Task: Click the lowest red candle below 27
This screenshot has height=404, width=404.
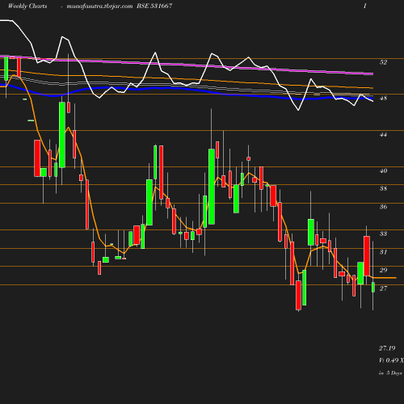Action: [x=298, y=295]
